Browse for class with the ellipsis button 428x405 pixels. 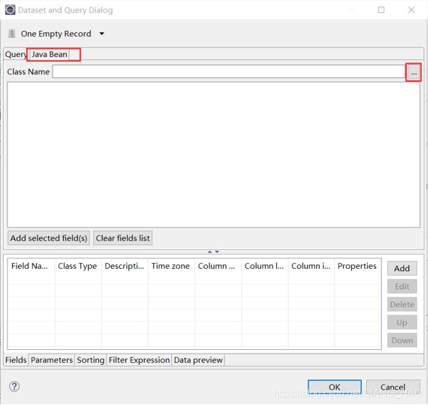coord(414,72)
